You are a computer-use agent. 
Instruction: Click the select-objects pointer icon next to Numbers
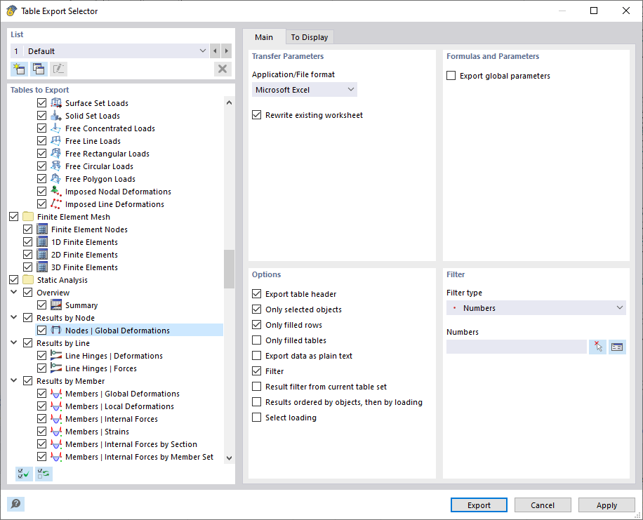pos(598,347)
